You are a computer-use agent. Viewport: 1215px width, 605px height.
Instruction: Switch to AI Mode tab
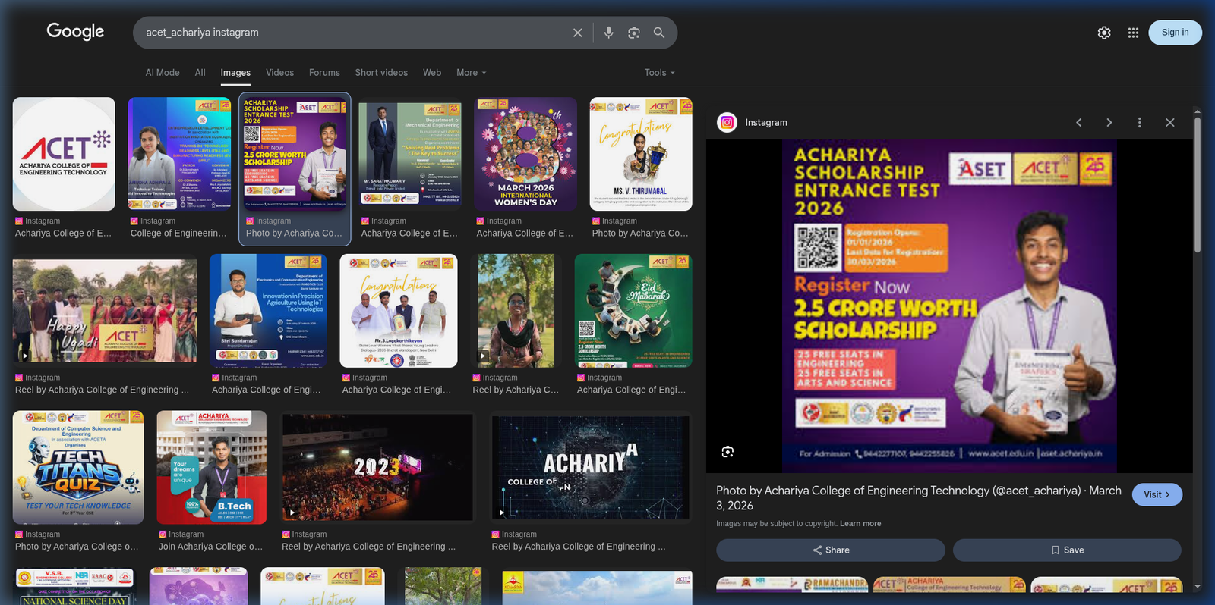pyautogui.click(x=163, y=73)
